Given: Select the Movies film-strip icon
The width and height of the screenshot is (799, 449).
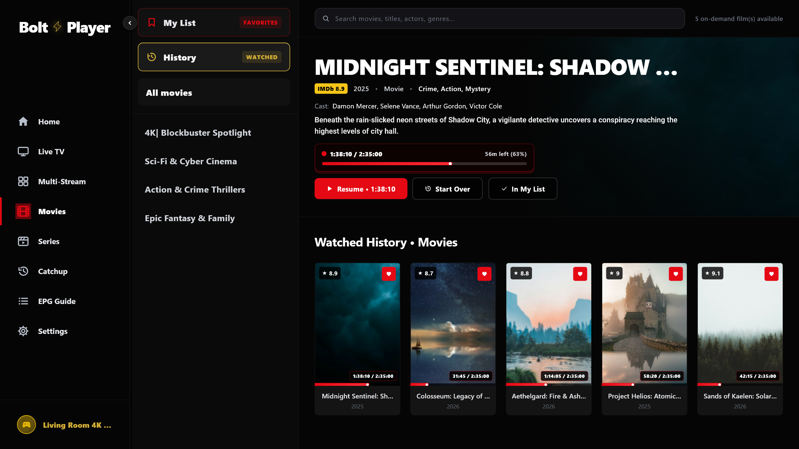Looking at the screenshot, I should tap(23, 212).
